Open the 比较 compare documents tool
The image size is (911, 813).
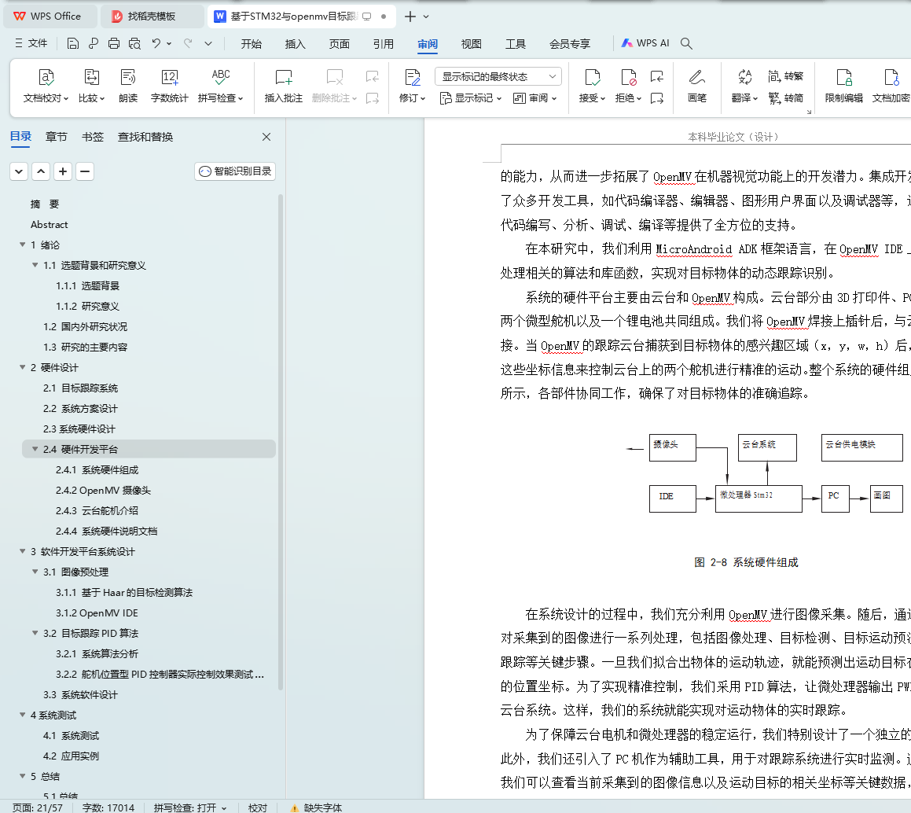tap(92, 86)
